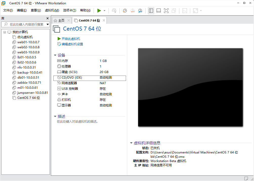This screenshot has width=254, height=181.
Task: Collapse the 虚拟机详细信息 section
Action: click(x=131, y=143)
